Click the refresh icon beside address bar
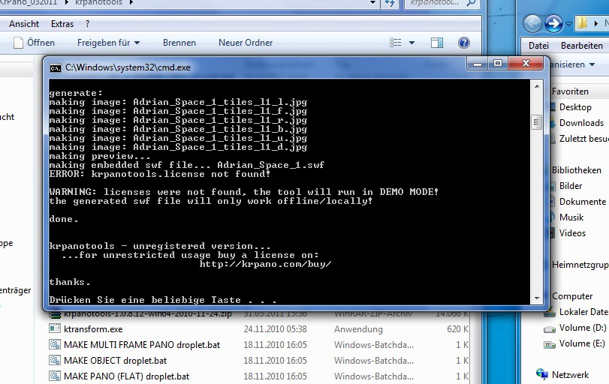This screenshot has width=609, height=384. pos(390,4)
